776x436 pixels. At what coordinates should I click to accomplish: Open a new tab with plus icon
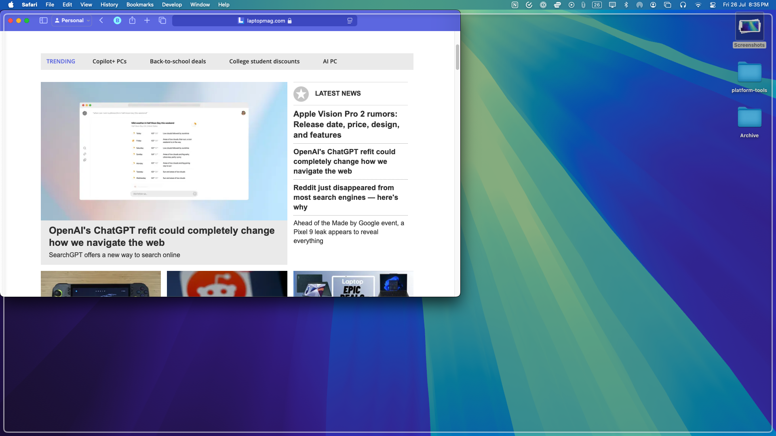pos(147,21)
